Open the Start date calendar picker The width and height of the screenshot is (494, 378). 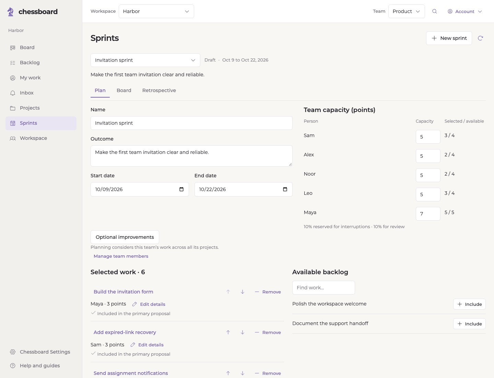pyautogui.click(x=181, y=189)
